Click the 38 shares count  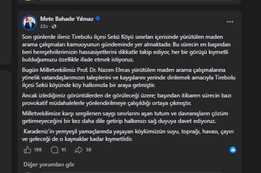(88, 150)
